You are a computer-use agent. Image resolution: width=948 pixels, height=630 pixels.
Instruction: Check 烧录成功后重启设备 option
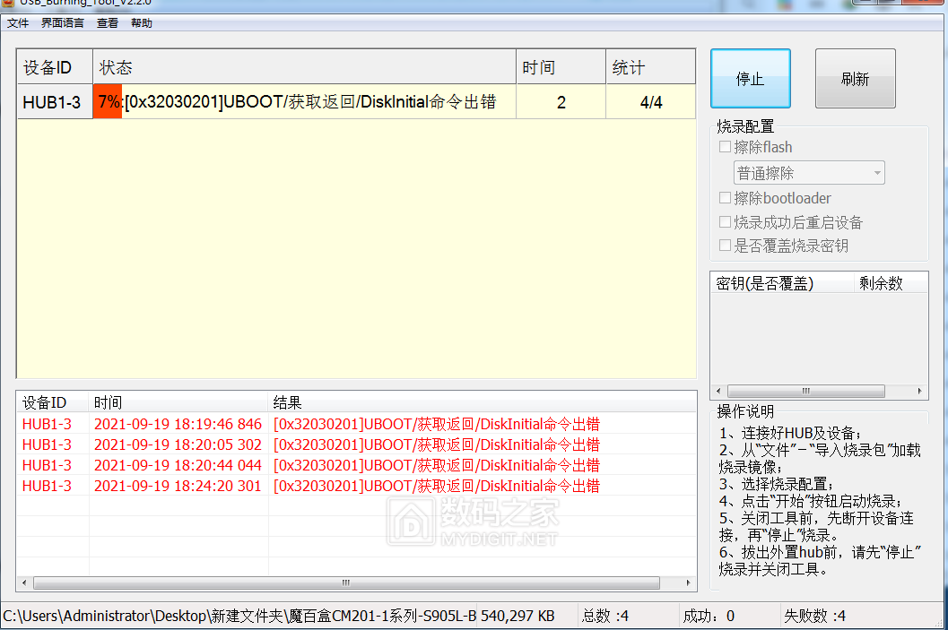725,222
